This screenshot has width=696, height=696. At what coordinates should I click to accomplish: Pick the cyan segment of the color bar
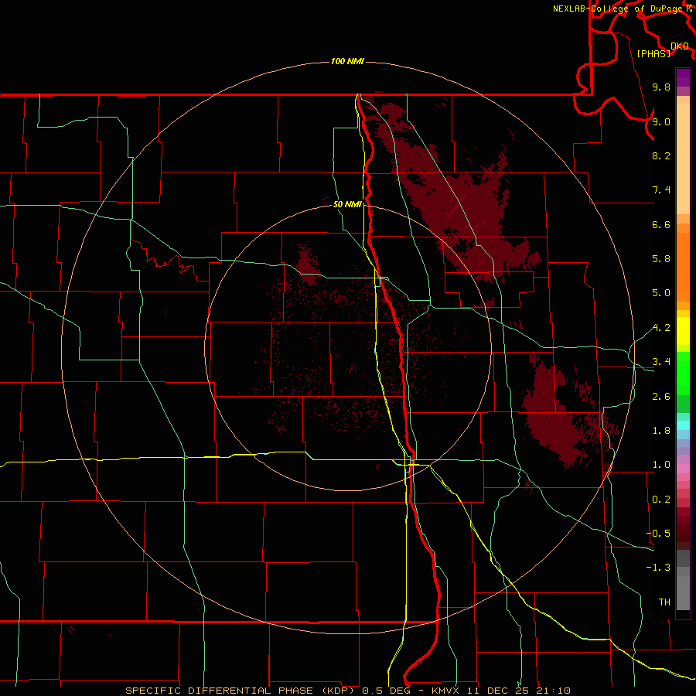coord(683,425)
